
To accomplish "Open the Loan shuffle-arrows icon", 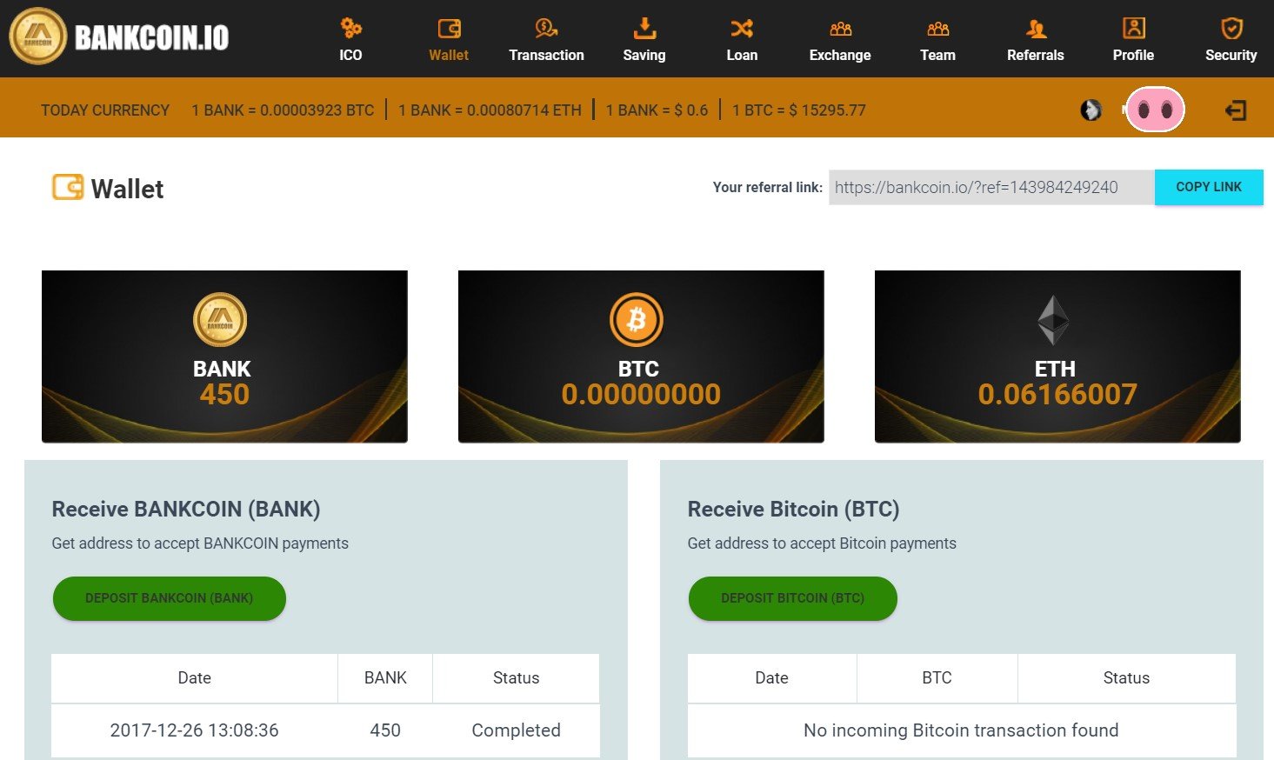I will [742, 29].
